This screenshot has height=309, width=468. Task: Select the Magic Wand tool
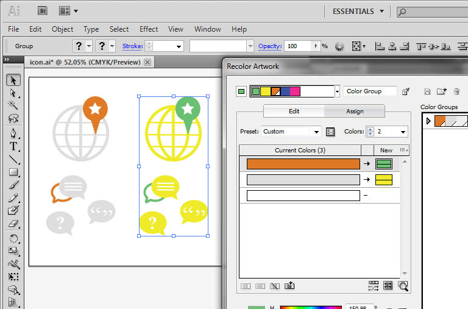[13, 105]
